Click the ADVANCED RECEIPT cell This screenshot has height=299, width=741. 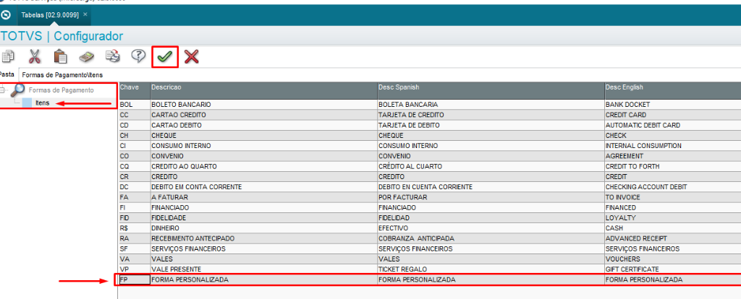[672, 238]
